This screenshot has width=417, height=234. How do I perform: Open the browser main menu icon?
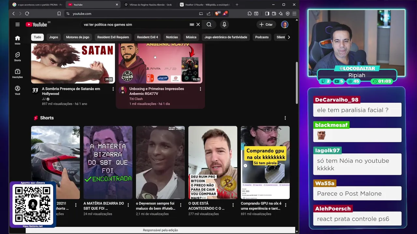[x=294, y=14]
